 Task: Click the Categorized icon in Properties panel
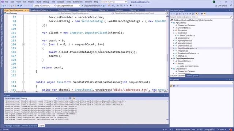171,86
